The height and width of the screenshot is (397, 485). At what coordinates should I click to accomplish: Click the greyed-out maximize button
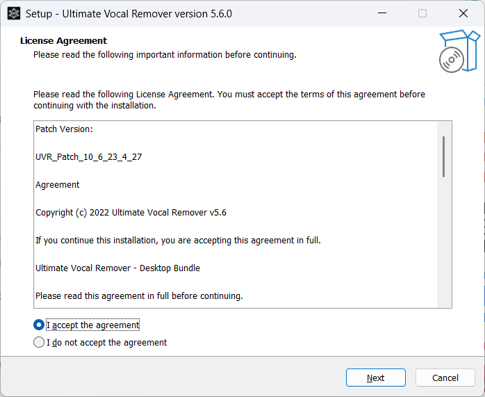point(422,13)
